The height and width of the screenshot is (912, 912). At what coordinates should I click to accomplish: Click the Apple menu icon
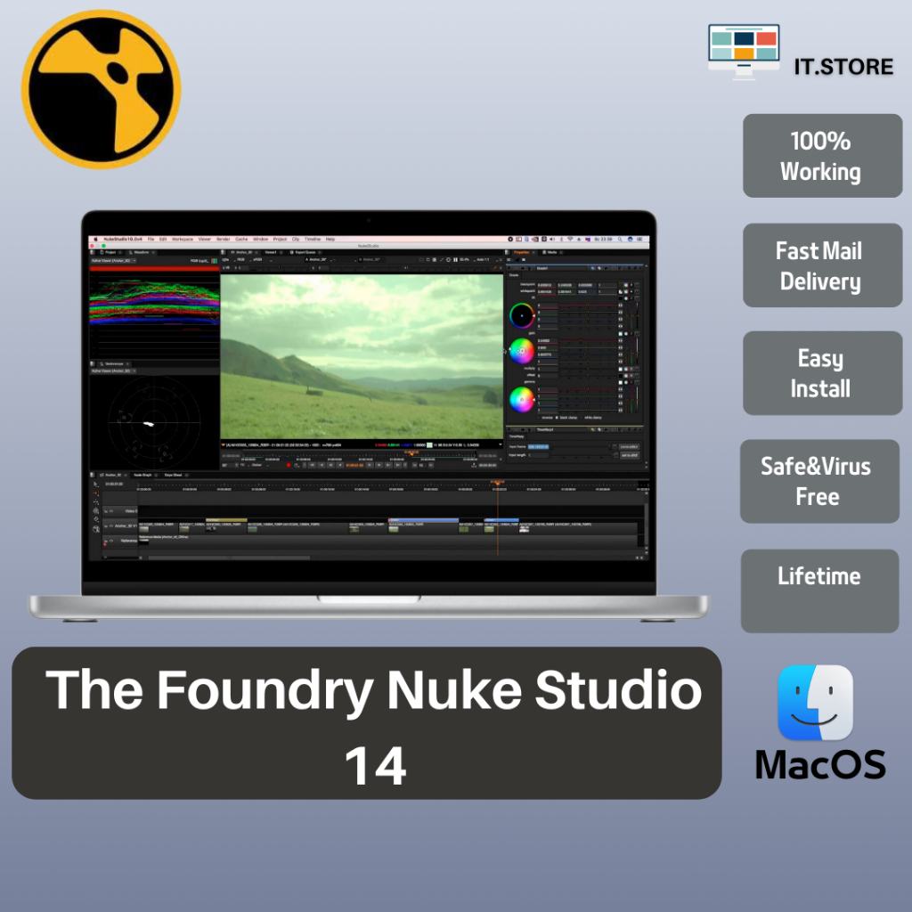tap(94, 240)
